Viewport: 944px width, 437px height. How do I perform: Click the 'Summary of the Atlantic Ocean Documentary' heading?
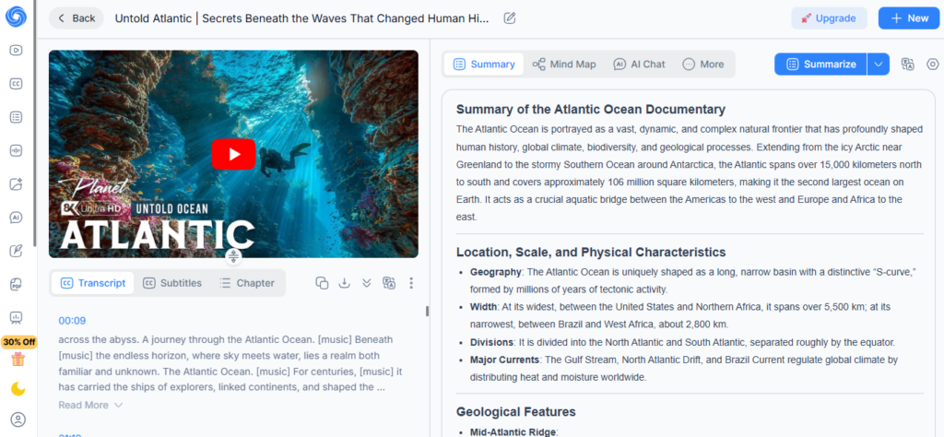(x=591, y=110)
